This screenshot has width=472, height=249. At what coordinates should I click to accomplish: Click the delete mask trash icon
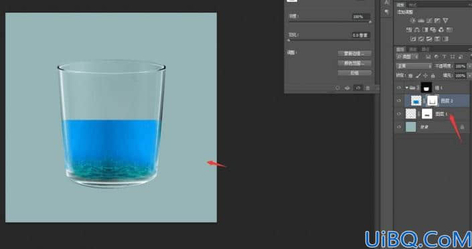pyautogui.click(x=368, y=88)
